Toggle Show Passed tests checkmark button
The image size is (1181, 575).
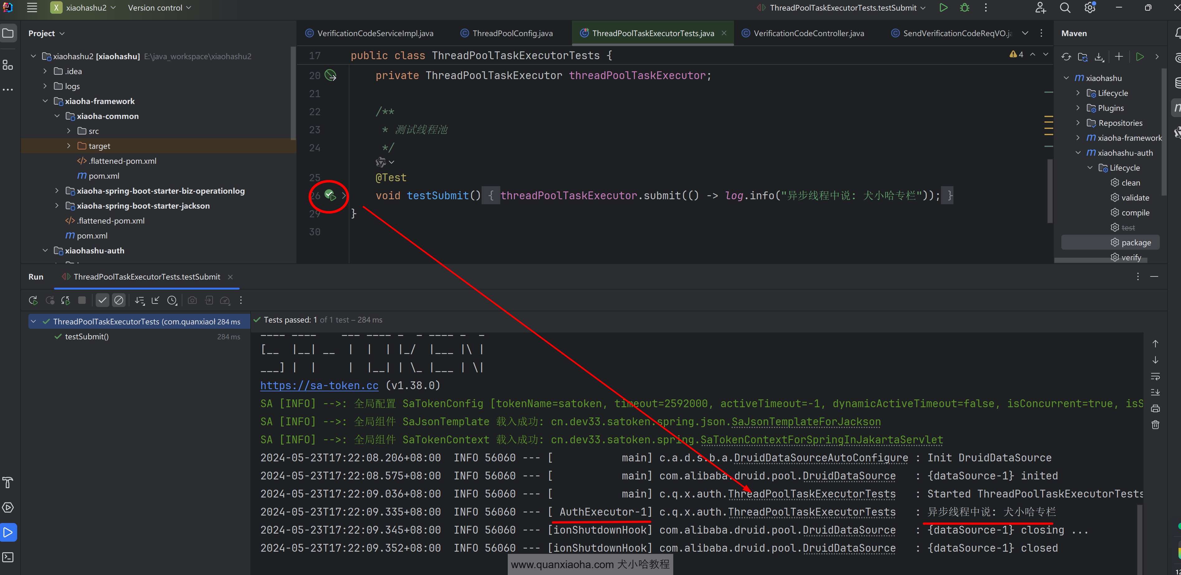click(102, 300)
